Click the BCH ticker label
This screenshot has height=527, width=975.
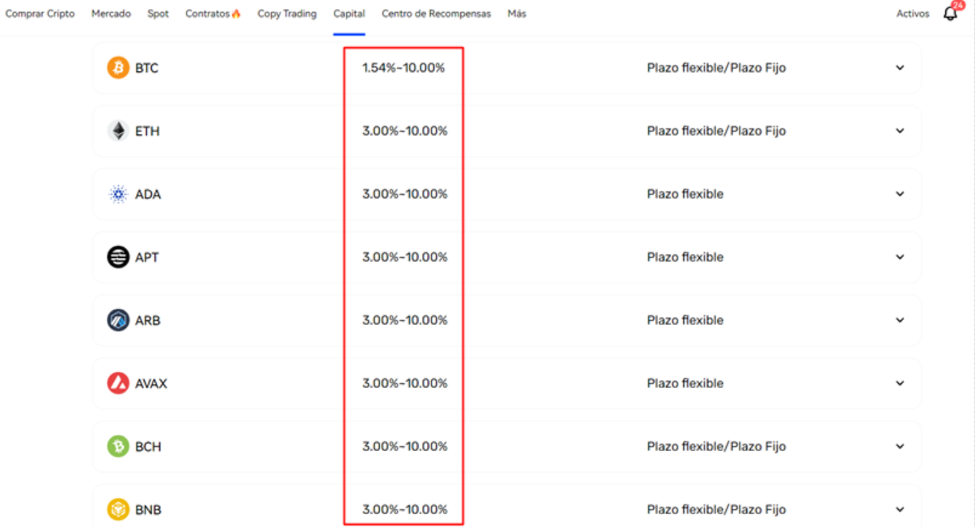click(148, 446)
